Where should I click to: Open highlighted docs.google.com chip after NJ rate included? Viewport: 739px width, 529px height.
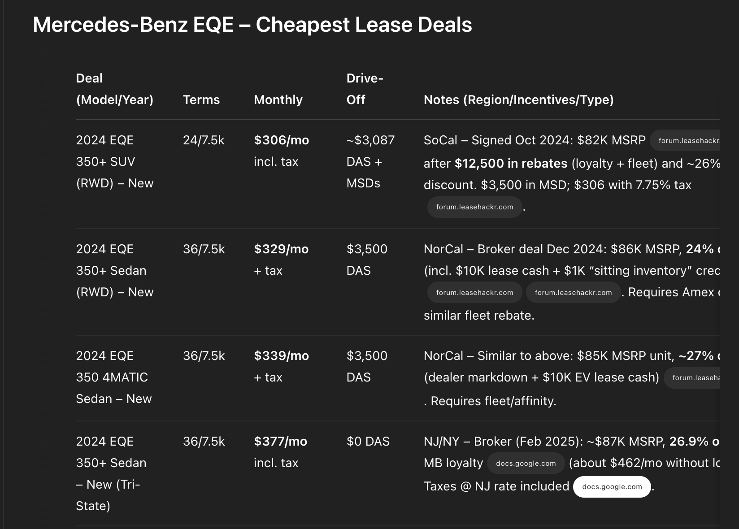click(x=612, y=487)
